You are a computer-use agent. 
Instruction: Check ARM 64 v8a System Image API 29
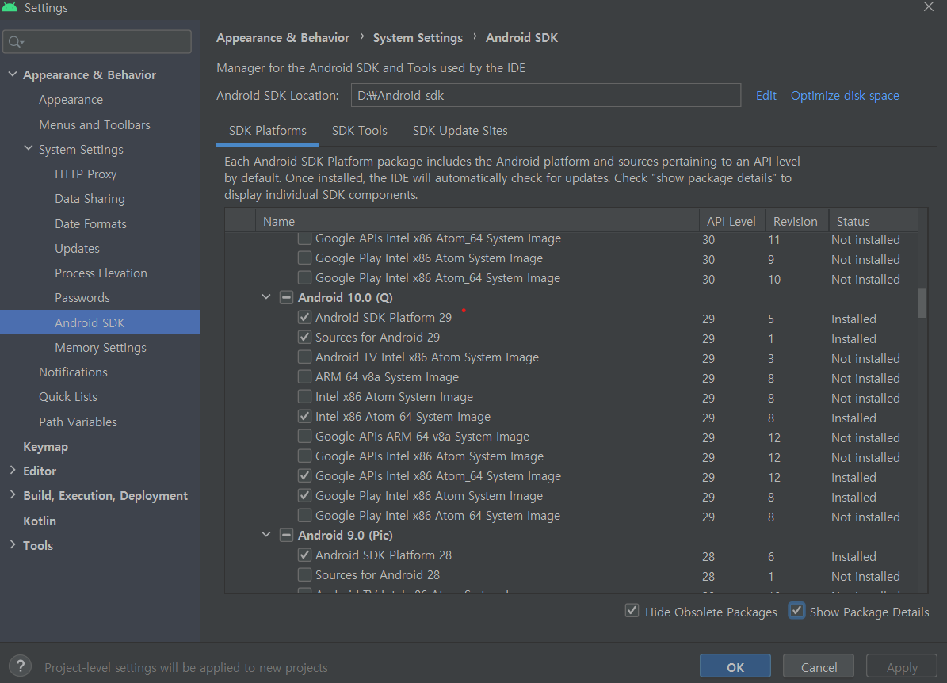pos(305,377)
